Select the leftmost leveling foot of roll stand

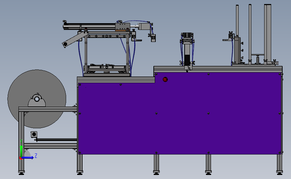click(x=21, y=172)
